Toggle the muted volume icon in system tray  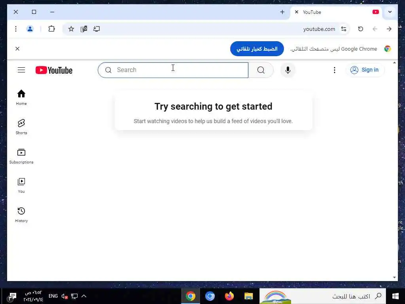(64, 296)
